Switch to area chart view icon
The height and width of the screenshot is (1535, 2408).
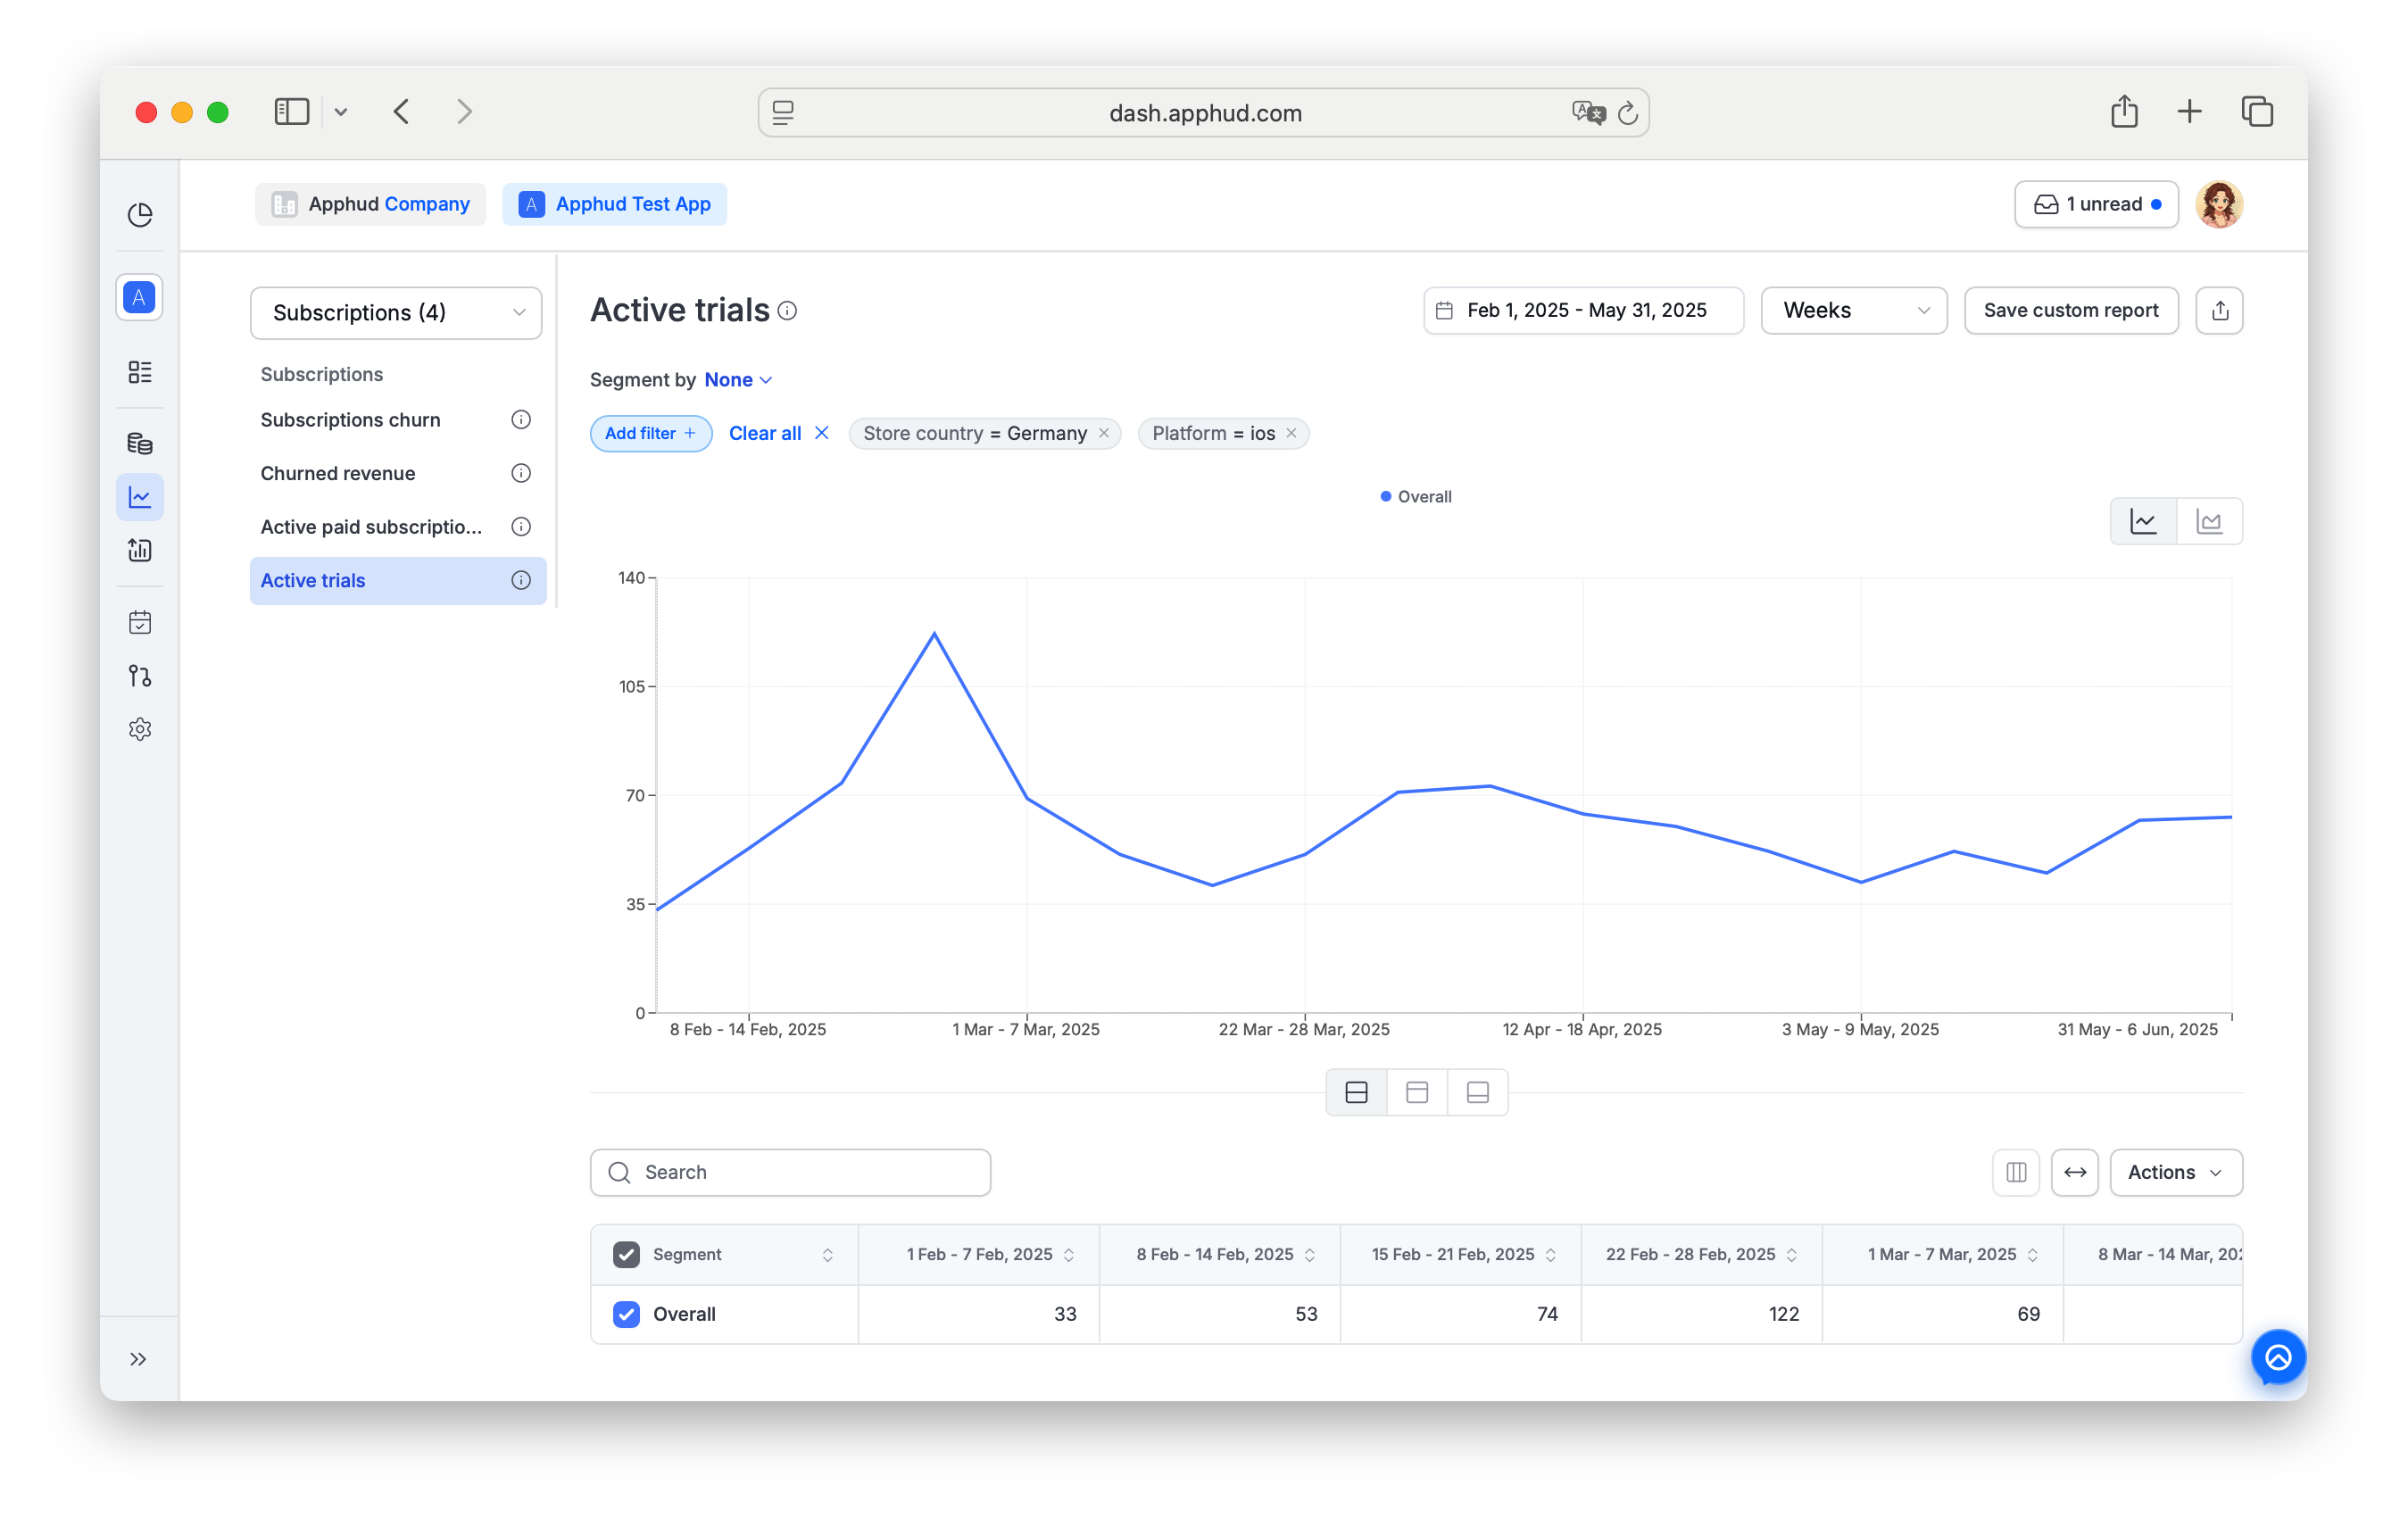(2209, 521)
